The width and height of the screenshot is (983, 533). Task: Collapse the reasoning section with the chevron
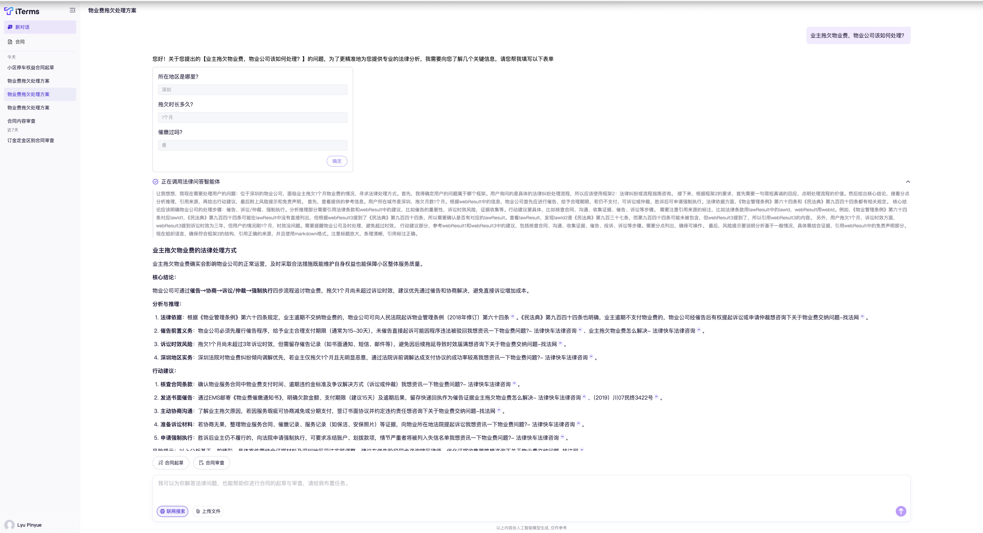pos(908,182)
